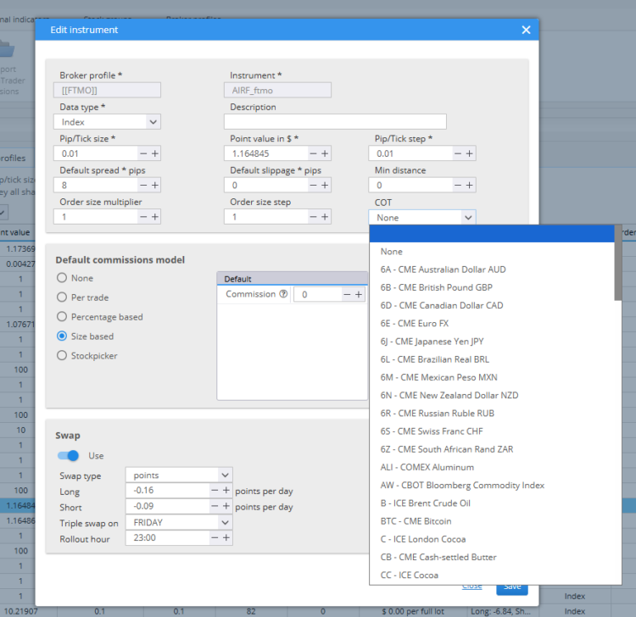Image resolution: width=636 pixels, height=617 pixels.
Task: Decrease Default spread with minus button
Action: (143, 186)
